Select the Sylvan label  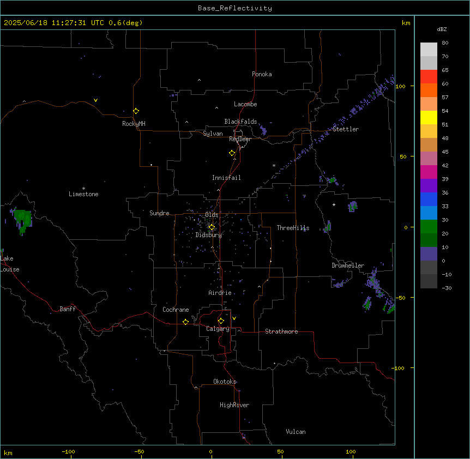point(213,134)
